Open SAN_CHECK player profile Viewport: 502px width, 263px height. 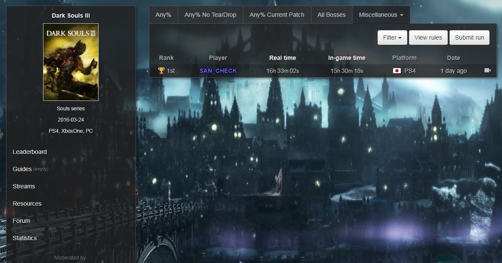pos(218,71)
